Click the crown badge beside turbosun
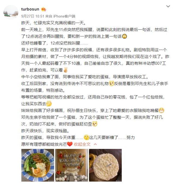The width and height of the screenshot is (175, 184). 43,9
